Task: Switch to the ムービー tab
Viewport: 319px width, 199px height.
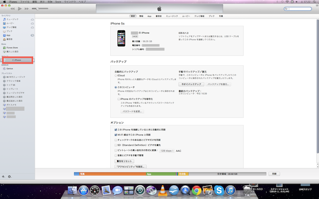Action: coord(186,16)
